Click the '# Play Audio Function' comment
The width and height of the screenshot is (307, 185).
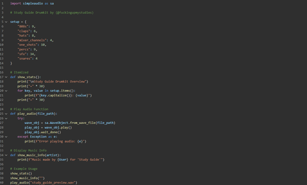pos(29,109)
